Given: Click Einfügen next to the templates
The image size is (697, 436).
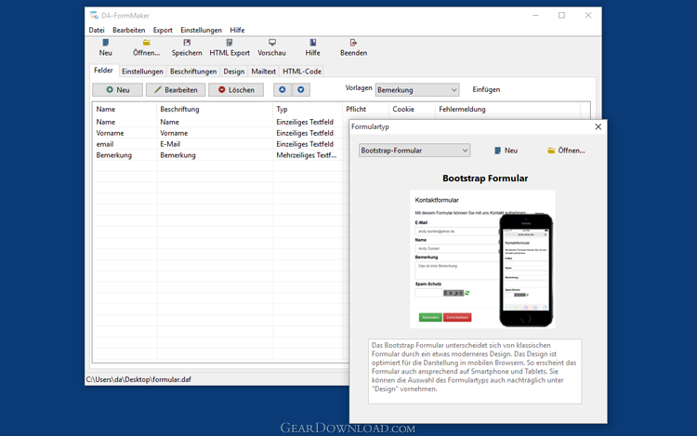Looking at the screenshot, I should [x=486, y=90].
